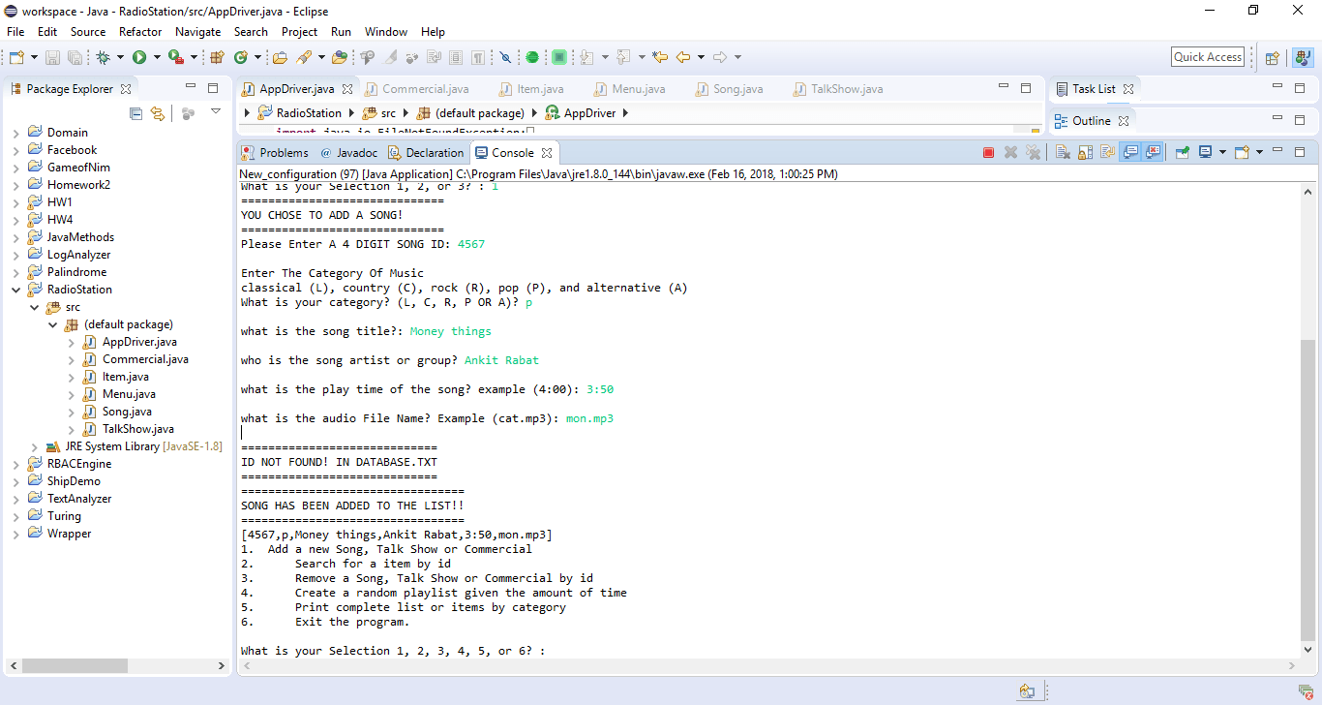The height and width of the screenshot is (705, 1322).
Task: Switch to the Declaration tab
Action: 425,153
